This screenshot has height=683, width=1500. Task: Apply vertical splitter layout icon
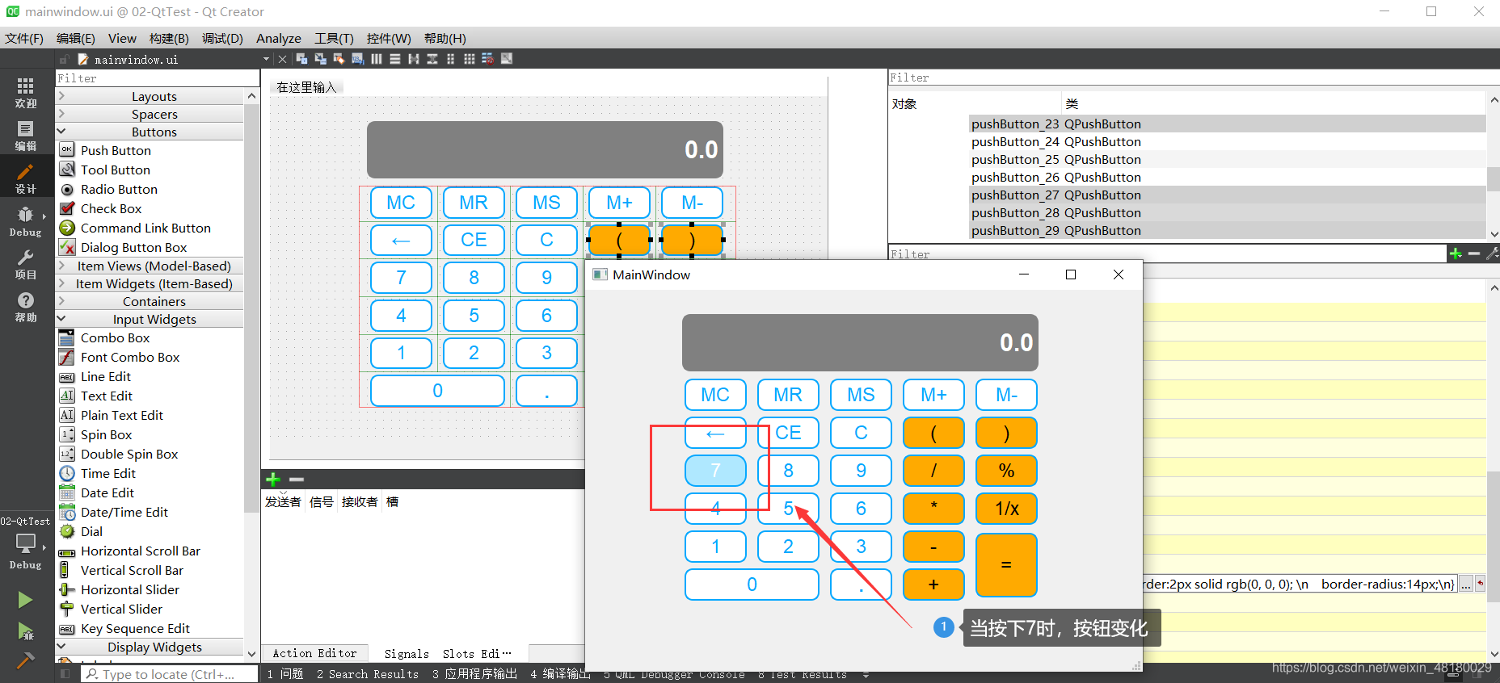pyautogui.click(x=432, y=59)
